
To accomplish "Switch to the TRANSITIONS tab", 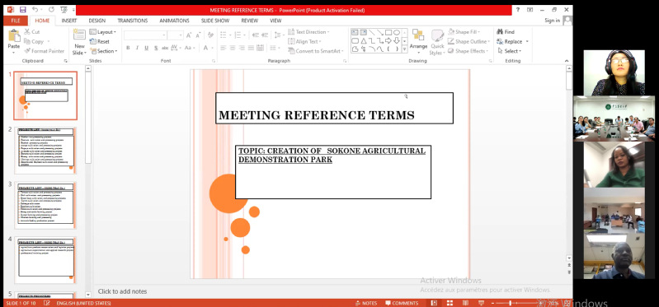I will pyautogui.click(x=133, y=21).
